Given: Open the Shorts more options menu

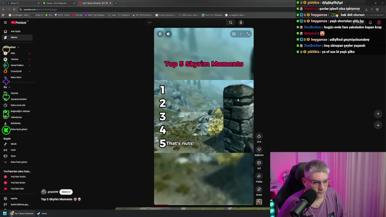Looking at the screenshot, I should coord(241,34).
